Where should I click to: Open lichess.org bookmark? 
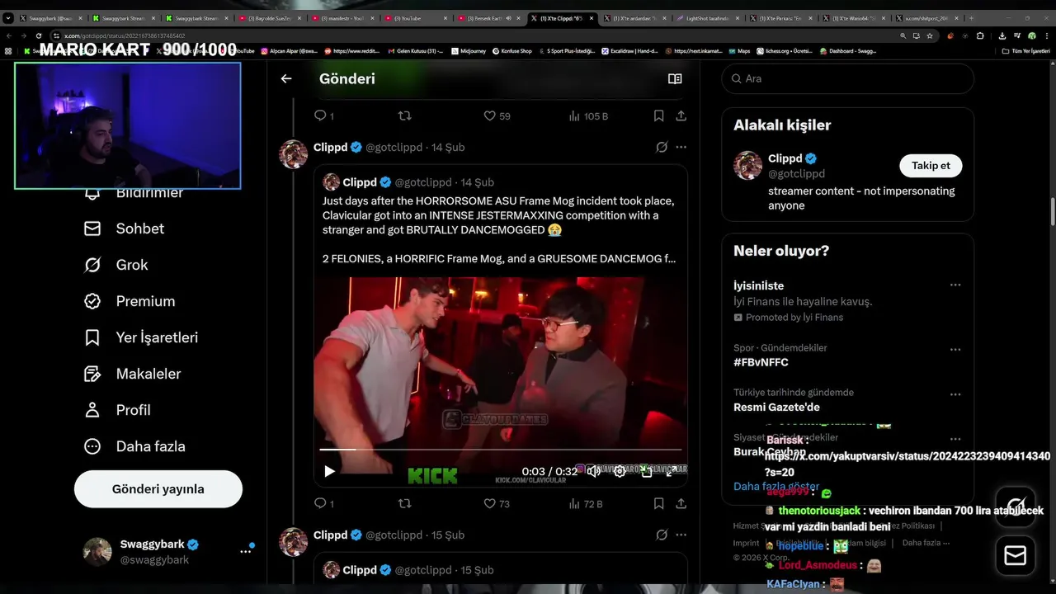(x=784, y=51)
